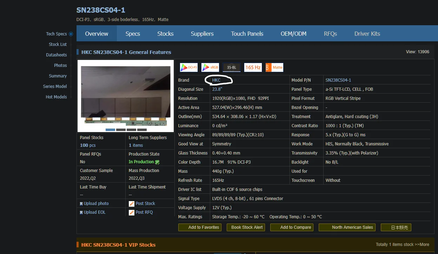Select the Tech Specs radio indicator
Screen dimensions: 438x254
71,34
